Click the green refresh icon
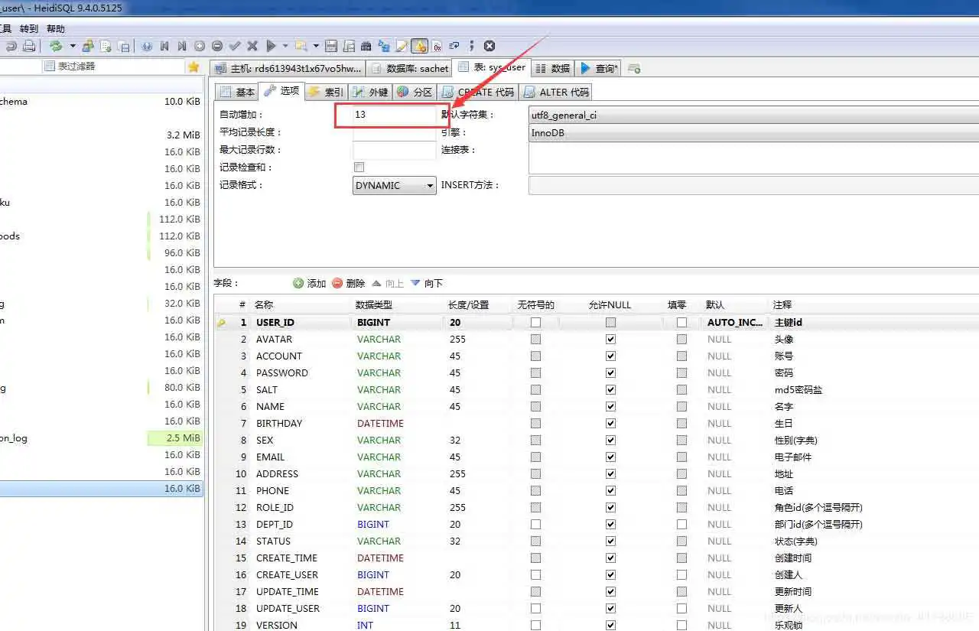Screen dimensions: 979x631 click(56, 46)
